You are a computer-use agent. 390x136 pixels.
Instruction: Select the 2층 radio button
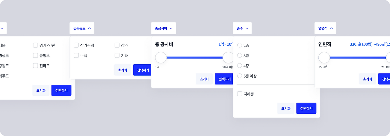[x=239, y=46]
